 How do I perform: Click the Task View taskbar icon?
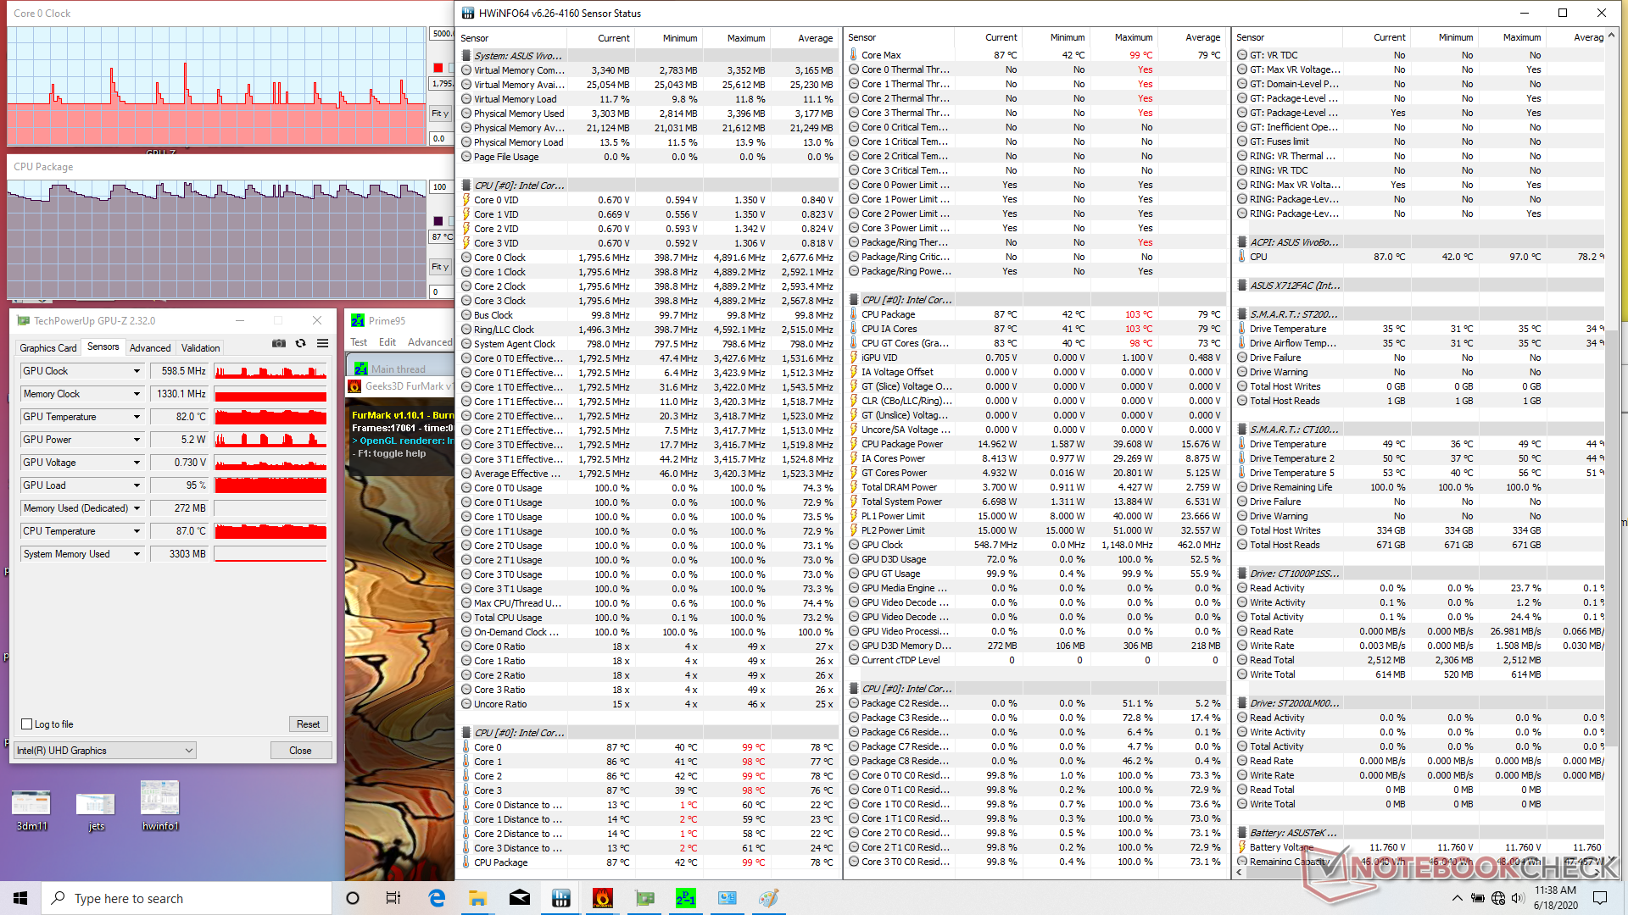tap(393, 898)
